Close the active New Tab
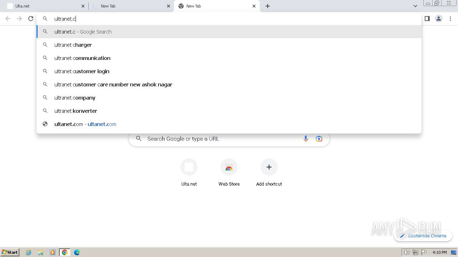Screen dimensions: 458x257 tap(254, 6)
